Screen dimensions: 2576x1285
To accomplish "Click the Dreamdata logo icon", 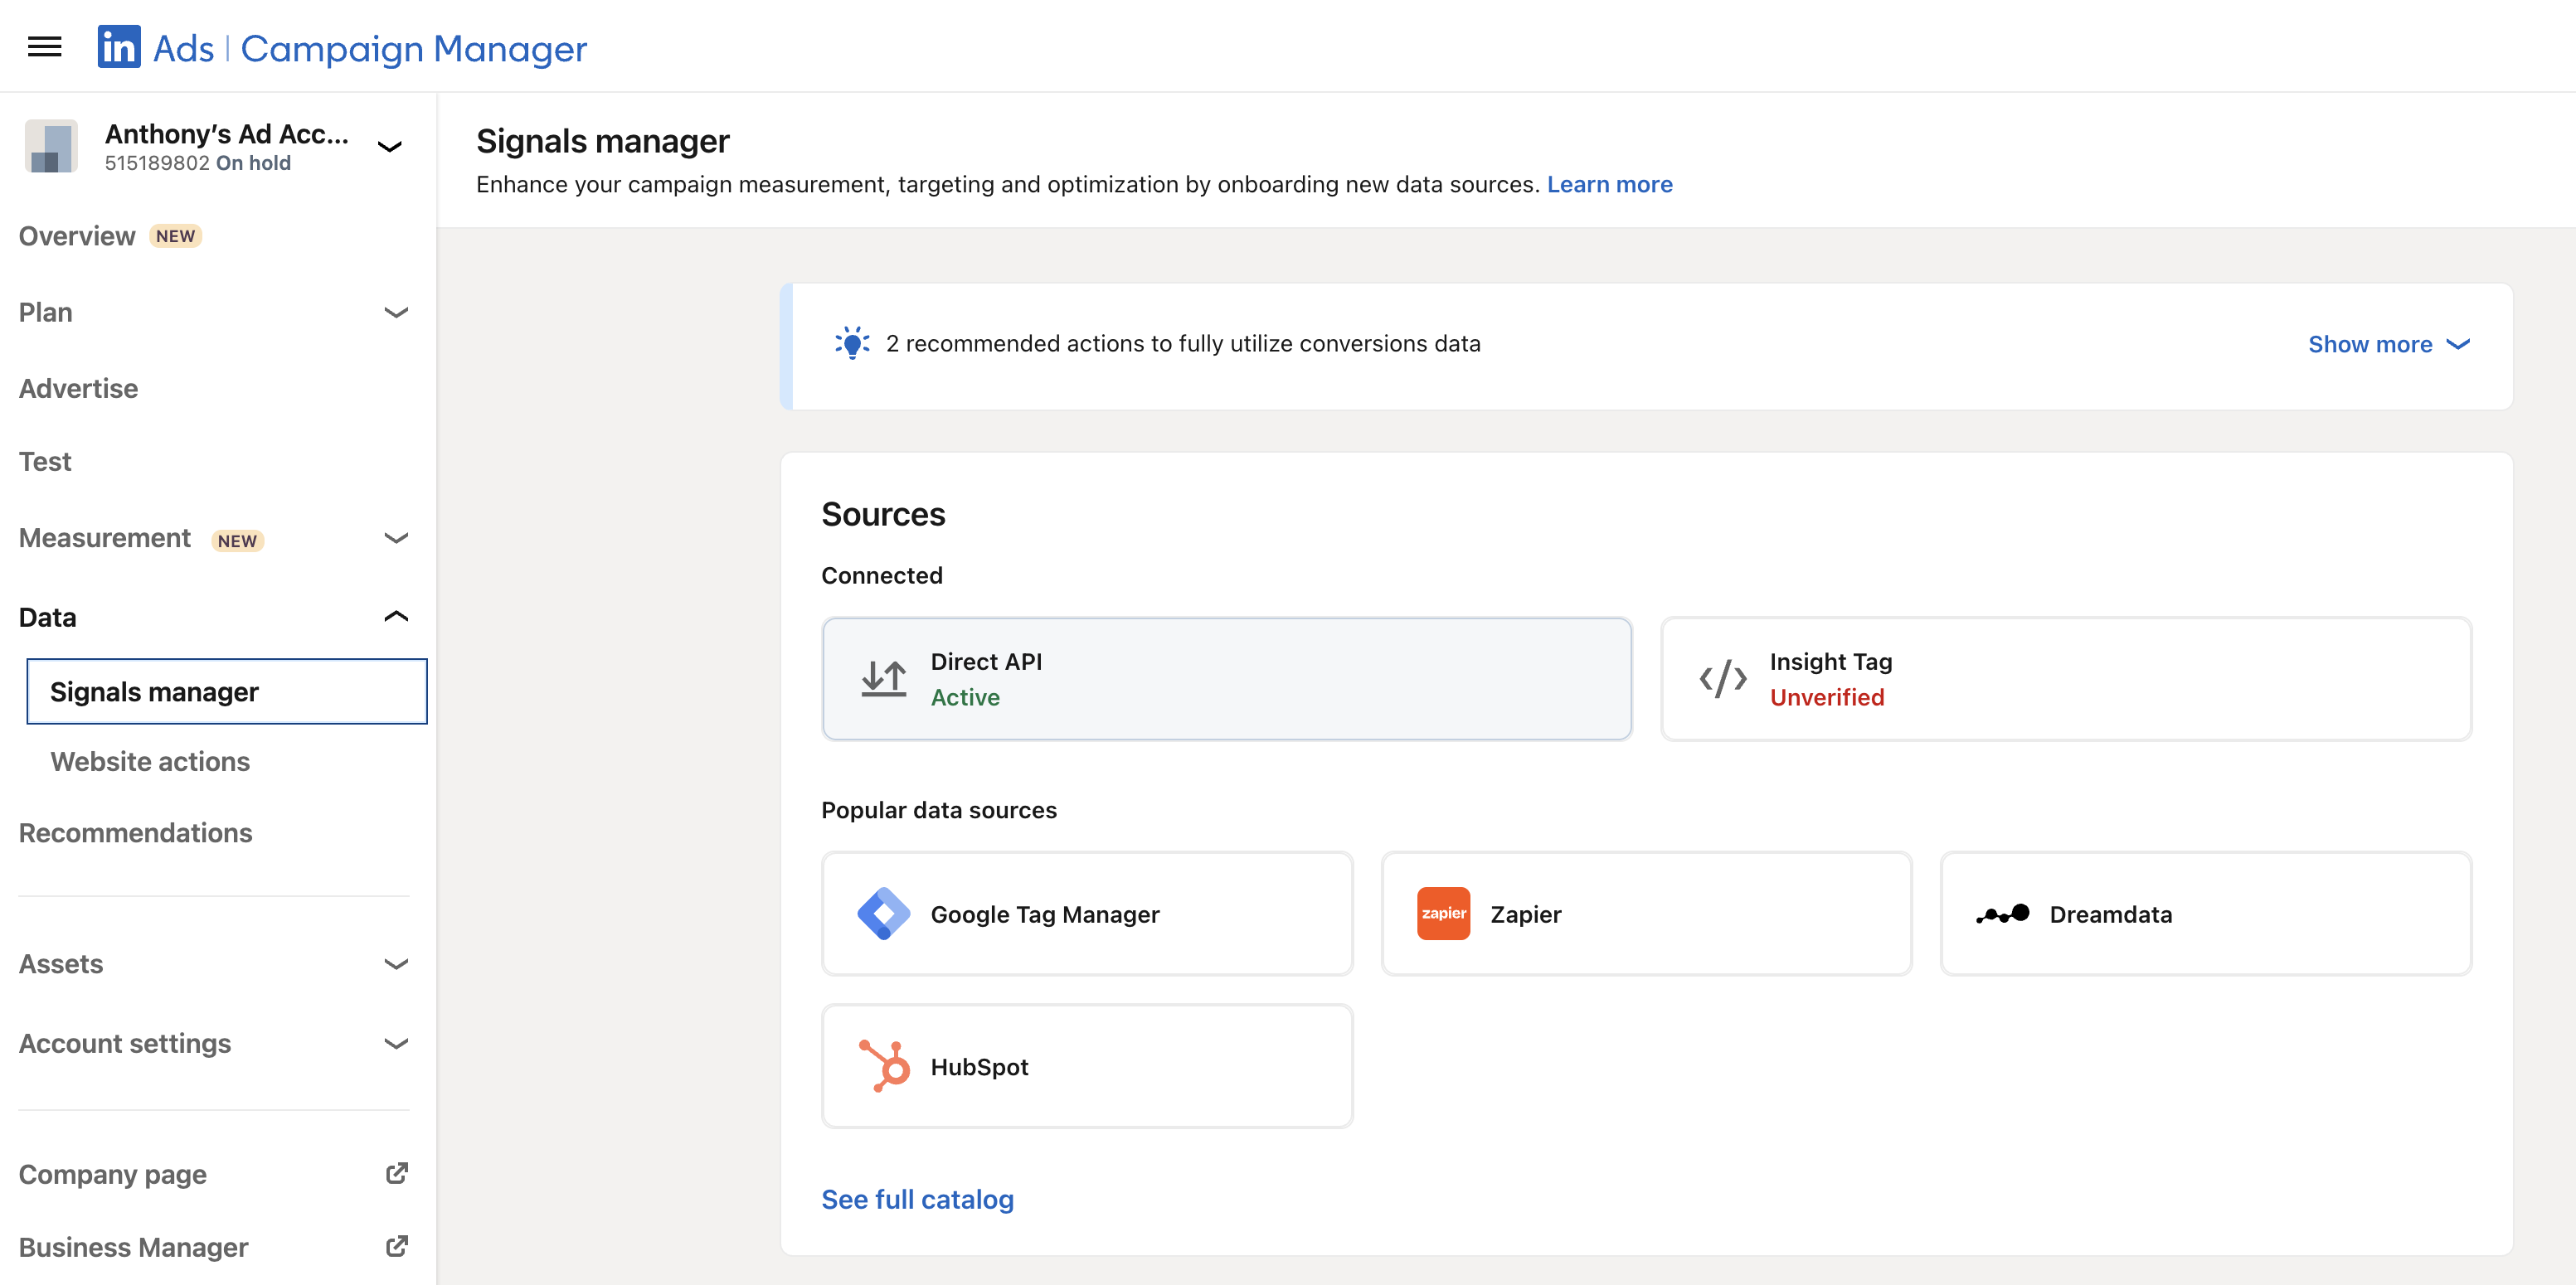I will tap(2003, 914).
